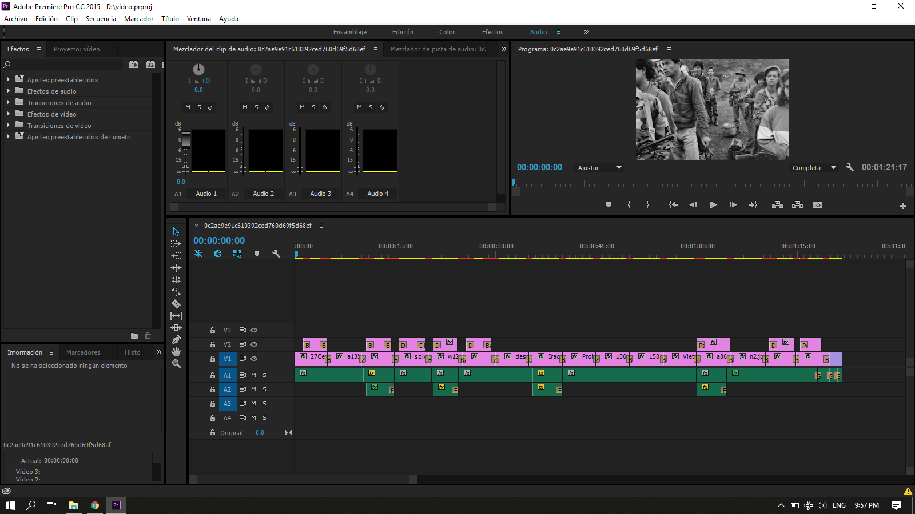Expand Transiciones de audio folder
The height and width of the screenshot is (514, 915).
click(8, 102)
